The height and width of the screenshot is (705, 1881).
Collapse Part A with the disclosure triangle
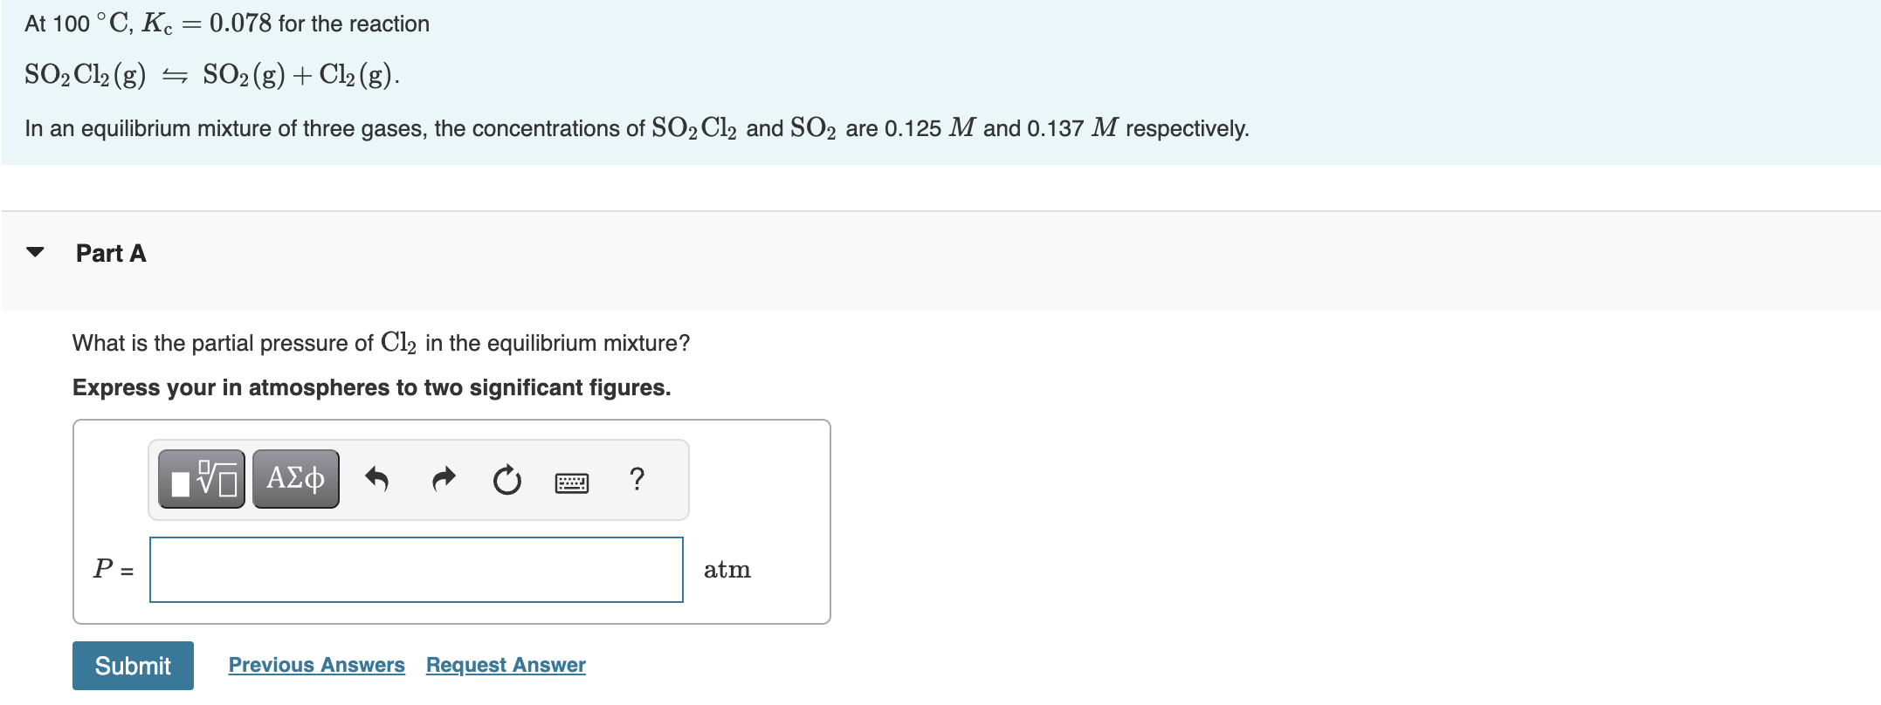(x=35, y=252)
